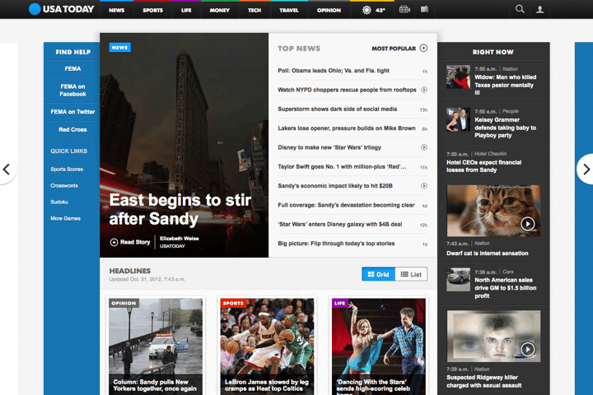Viewport: 593px width, 395px height.
Task: Open the LeBron James sports card
Action: 267,346
